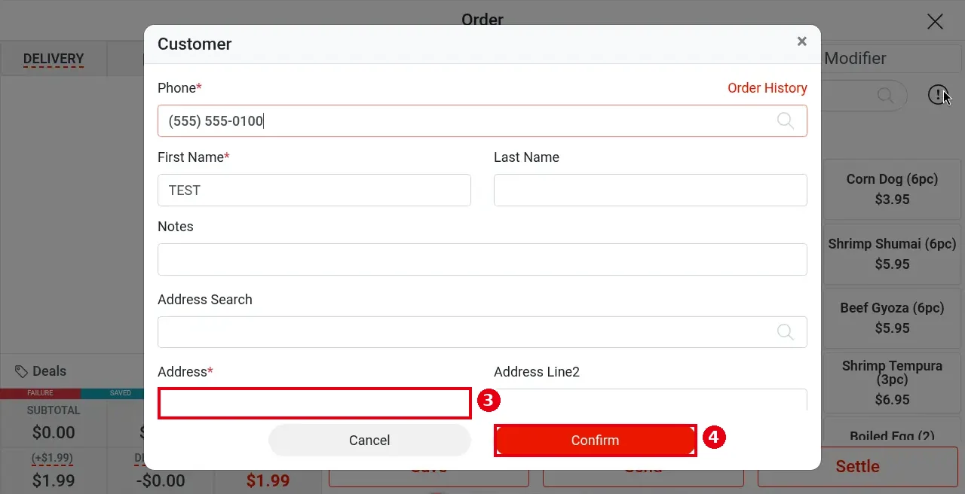The image size is (965, 494).
Task: Add Corn Dog (6pc) item
Action: pyautogui.click(x=892, y=189)
